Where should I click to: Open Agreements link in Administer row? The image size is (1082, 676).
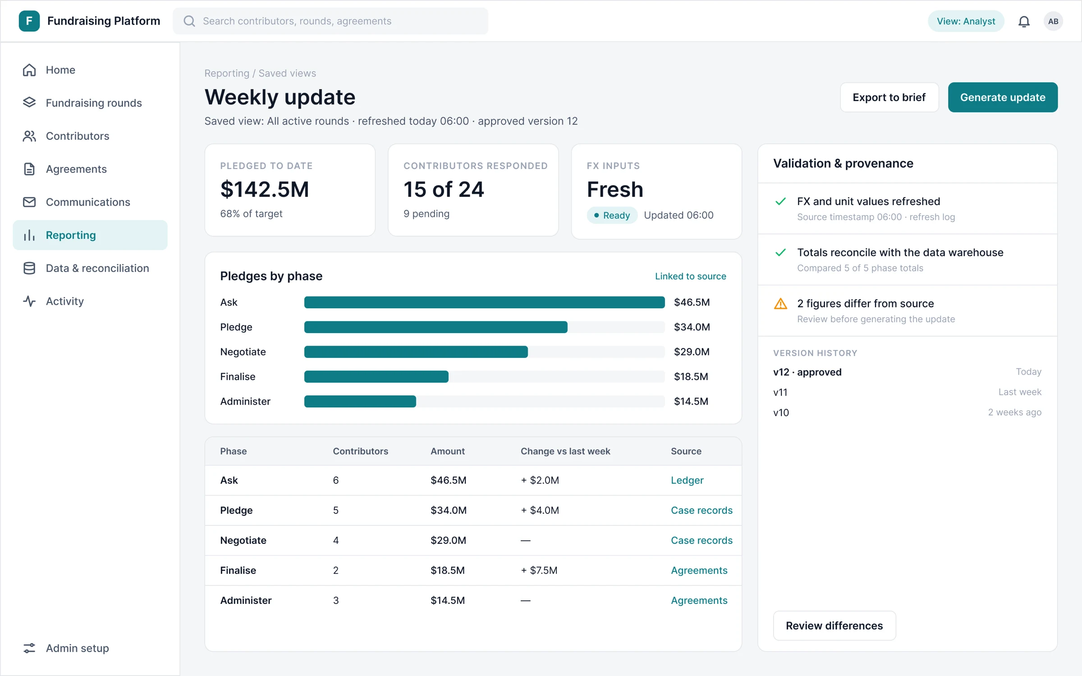pos(699,600)
